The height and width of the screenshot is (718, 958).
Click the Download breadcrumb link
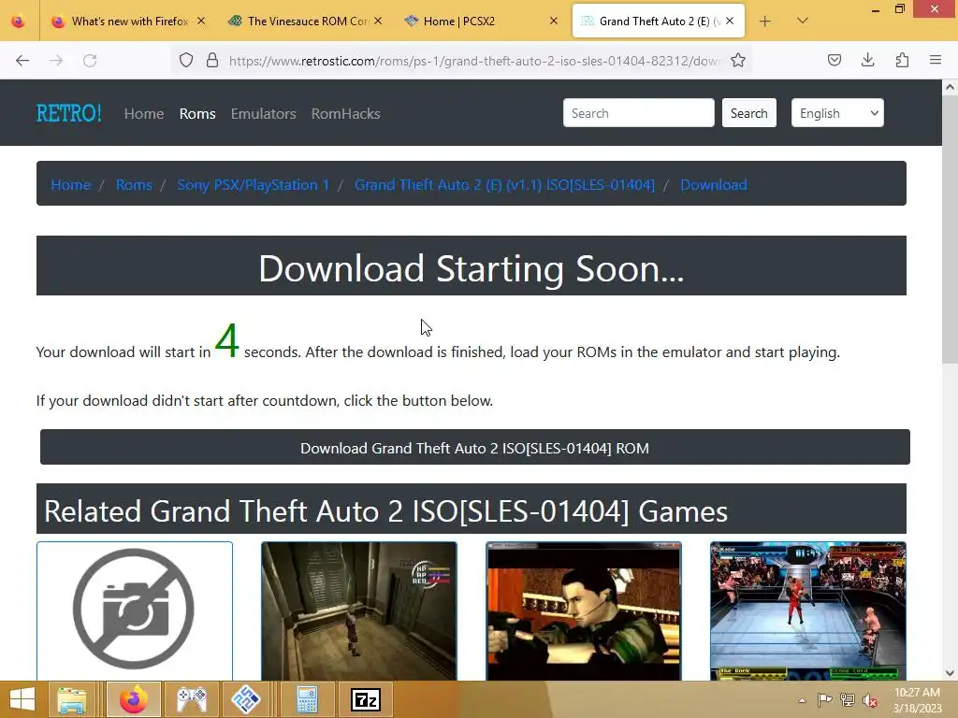714,185
